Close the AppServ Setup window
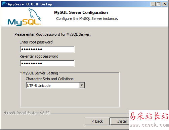The width and height of the screenshot is (169, 130). click(x=165, y=4)
